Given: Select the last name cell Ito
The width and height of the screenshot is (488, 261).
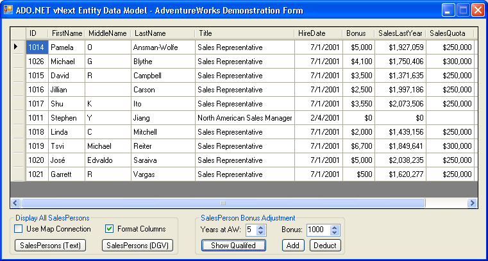Looking at the screenshot, I should click(x=163, y=104).
